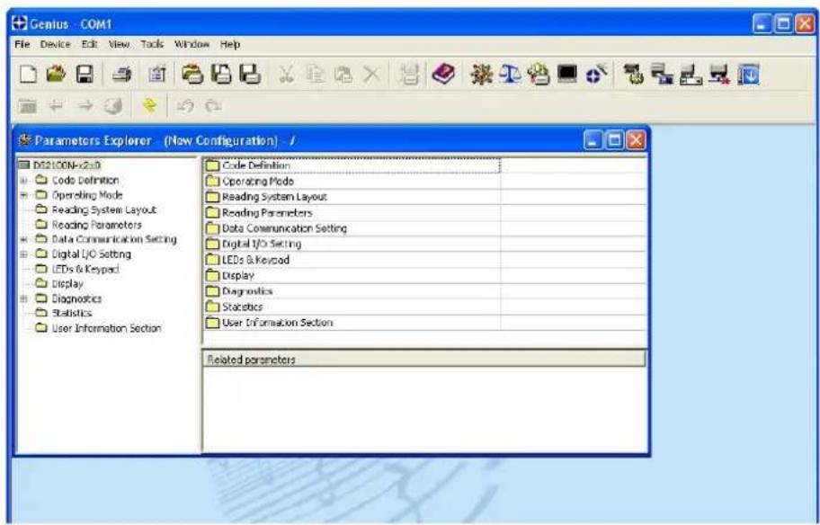The image size is (820, 525).
Task: Open the Window menu
Action: (192, 44)
